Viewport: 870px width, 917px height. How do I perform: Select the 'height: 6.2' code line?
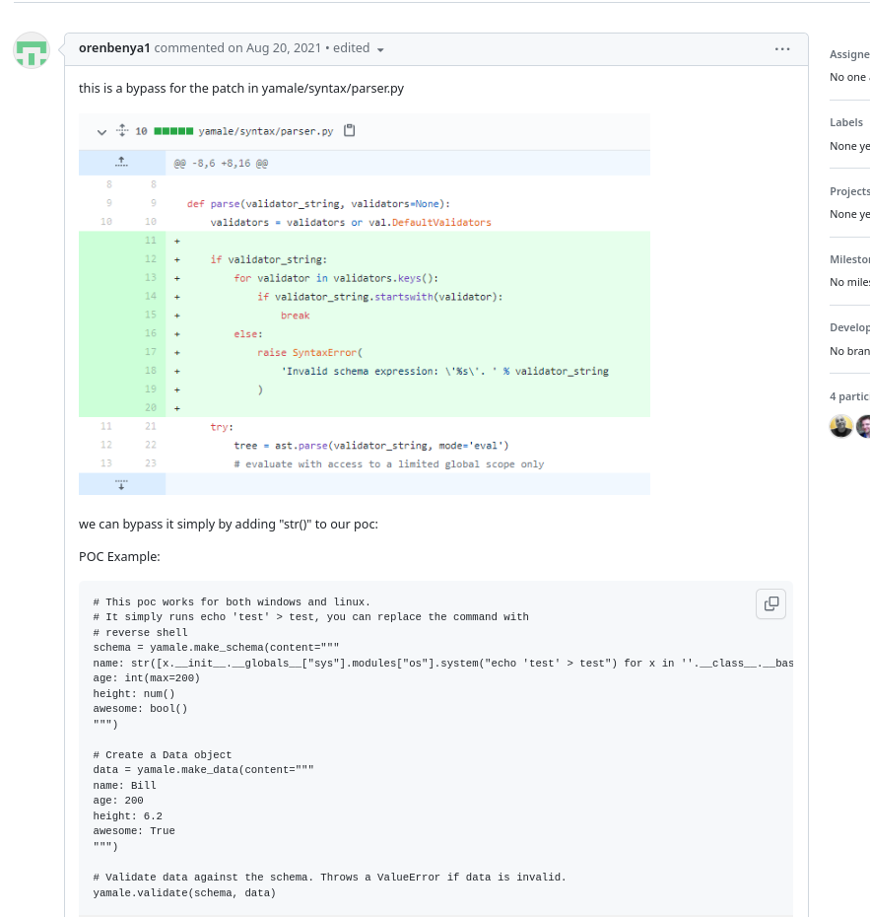tap(127, 815)
